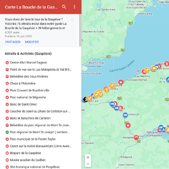Click blue lodging marker at Causapscal
Image resolution: width=169 pixels, height=169 pixels.
125,115
